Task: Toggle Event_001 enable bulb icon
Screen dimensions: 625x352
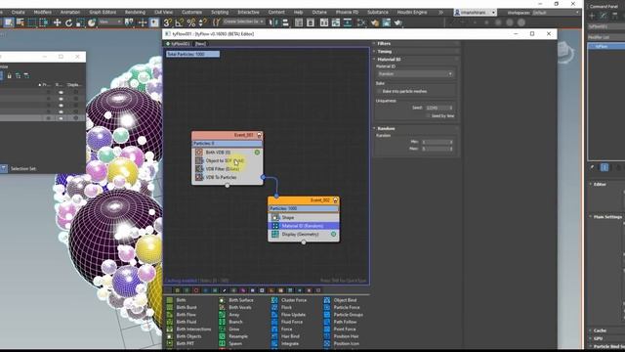Action: point(259,135)
